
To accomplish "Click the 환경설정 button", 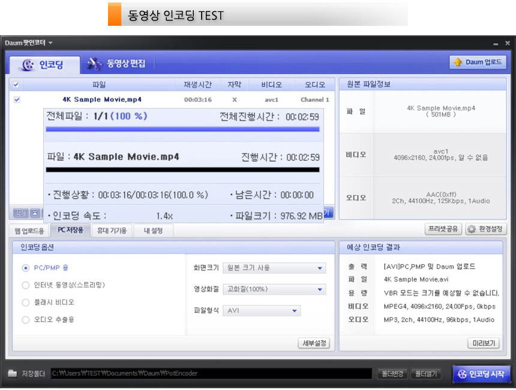I will [x=485, y=229].
